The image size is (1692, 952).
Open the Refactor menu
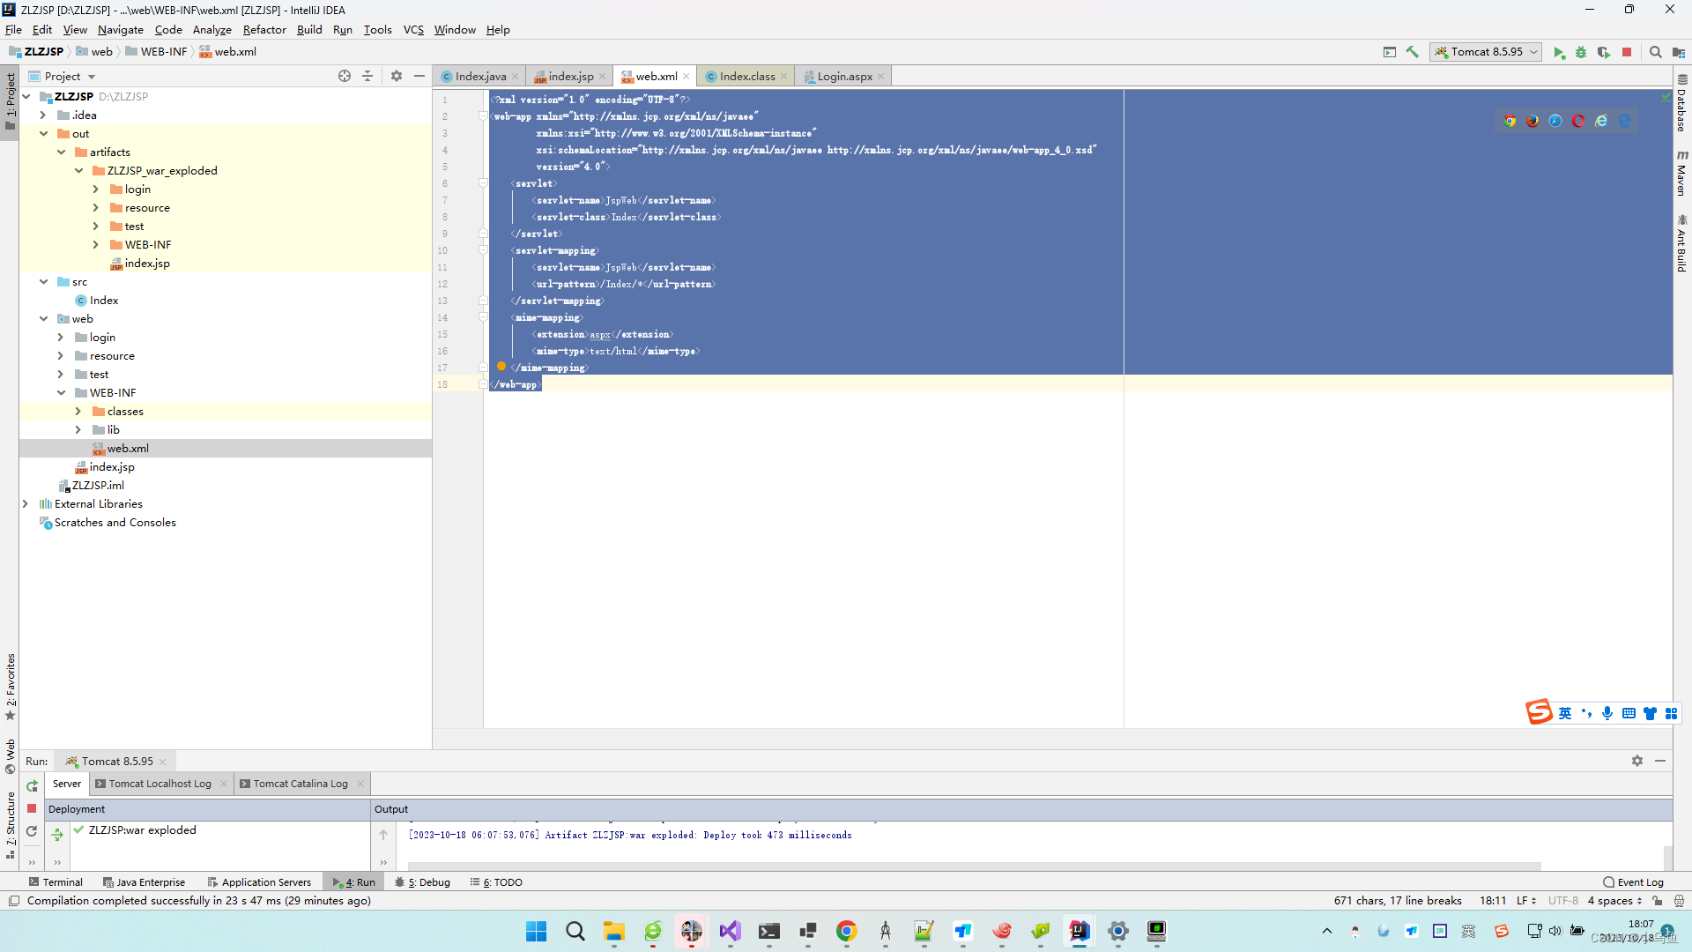coord(264,30)
